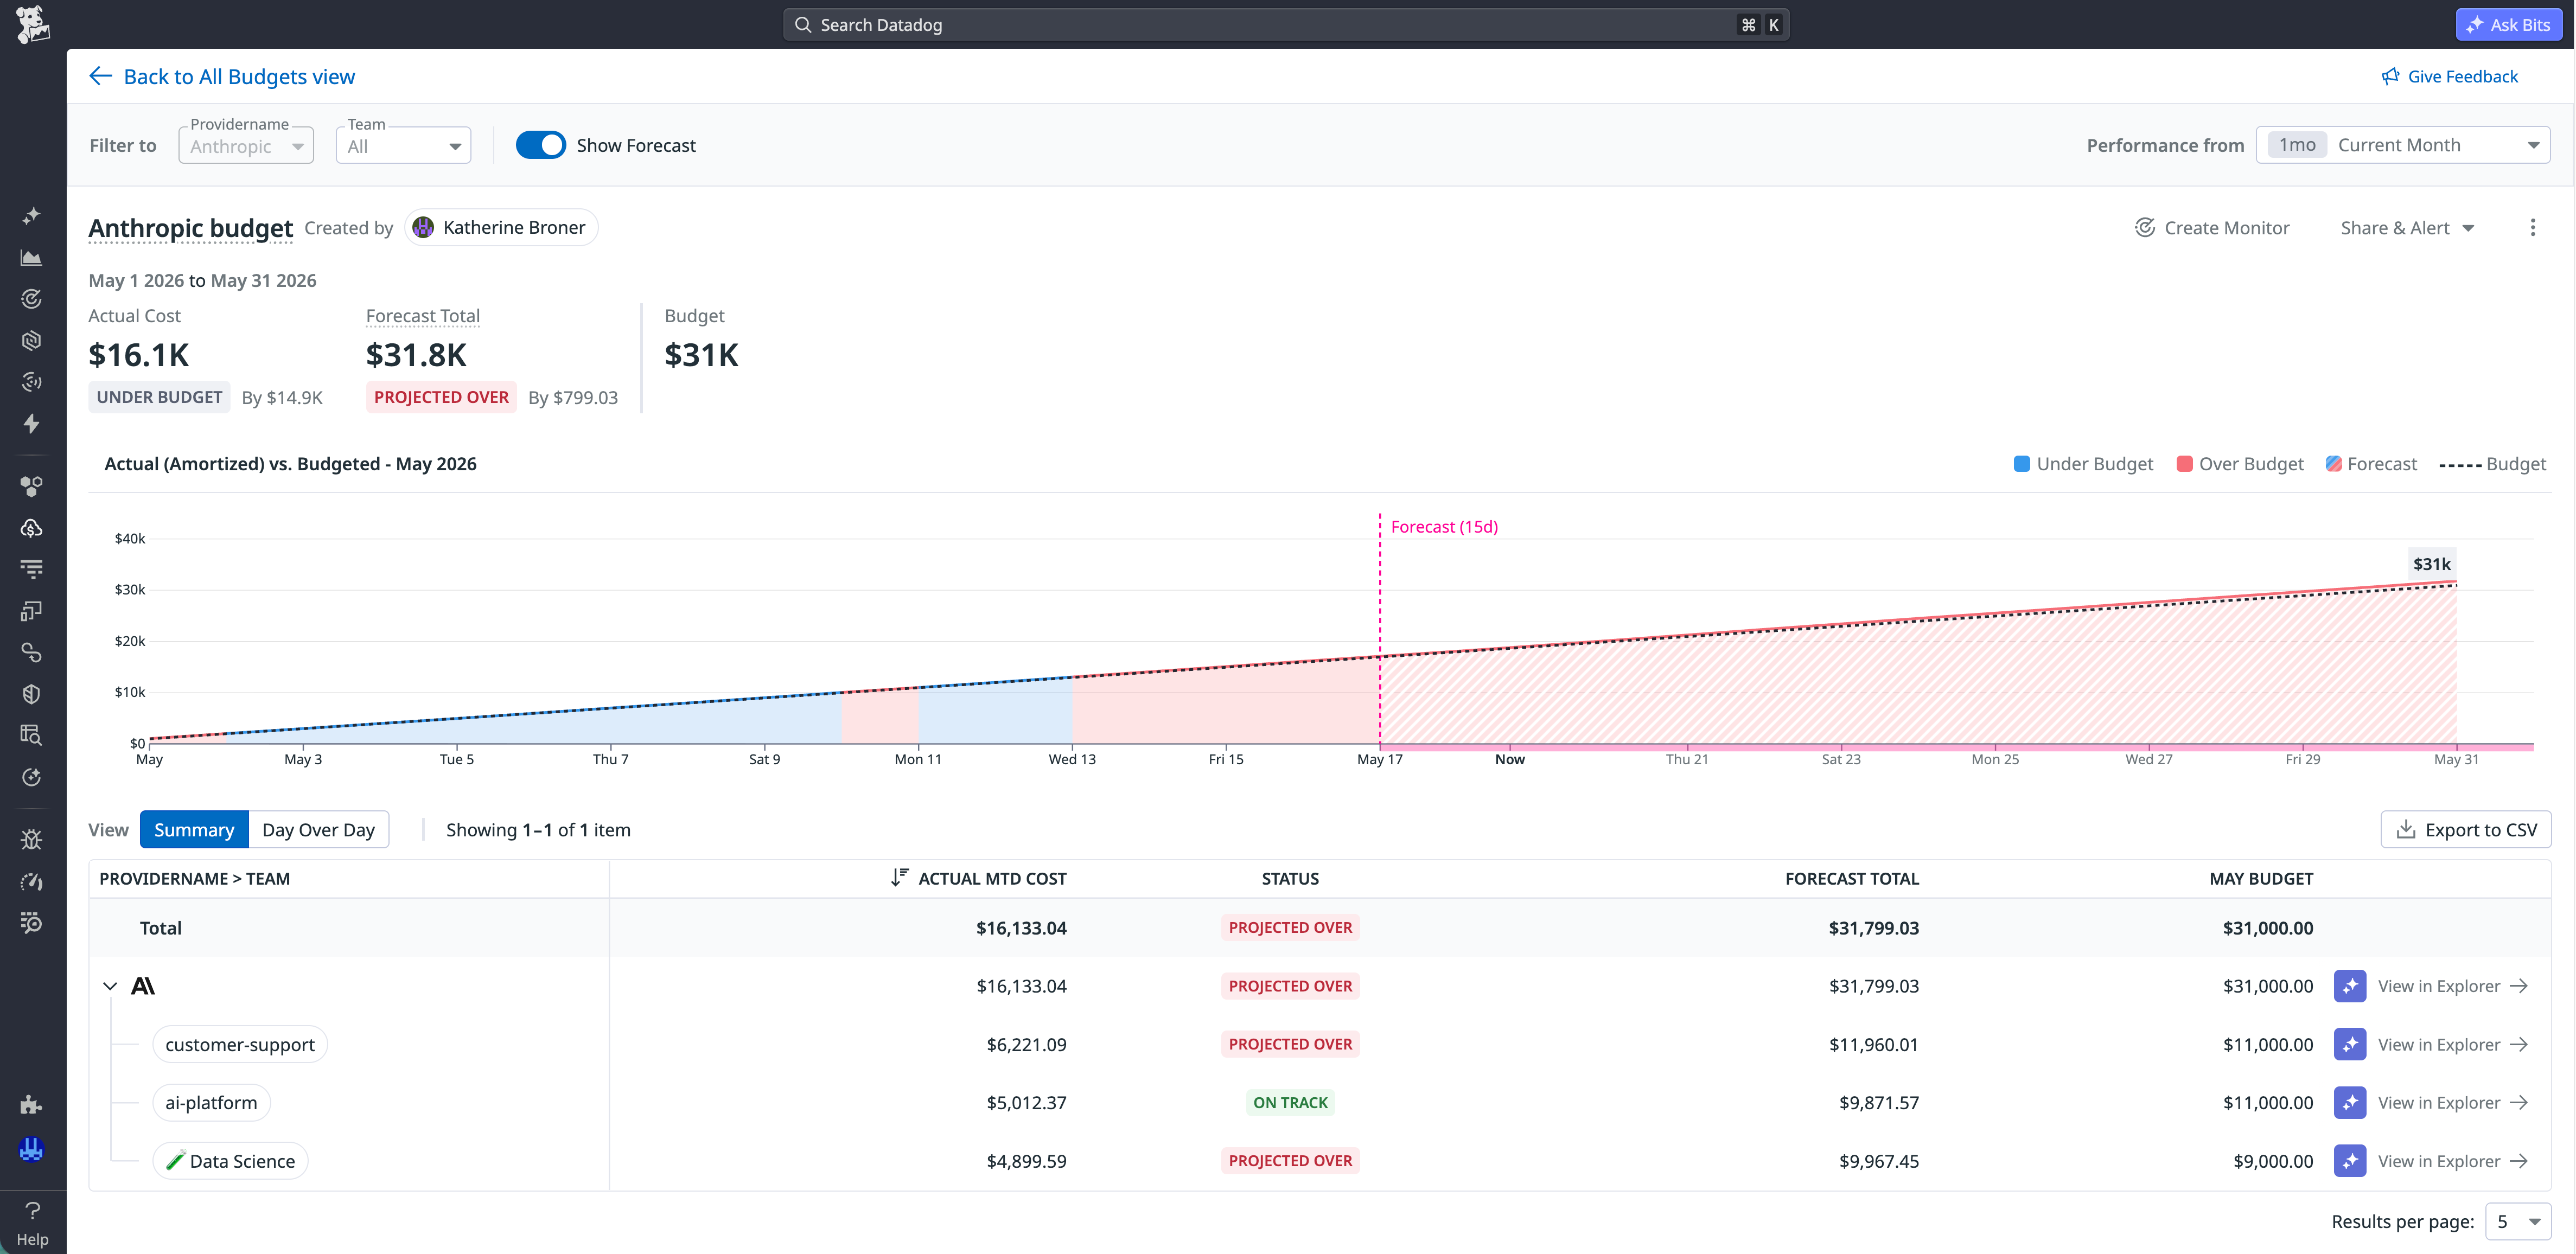Open the user avatar in sidebar
This screenshot has width=2576, height=1254.
[32, 1149]
